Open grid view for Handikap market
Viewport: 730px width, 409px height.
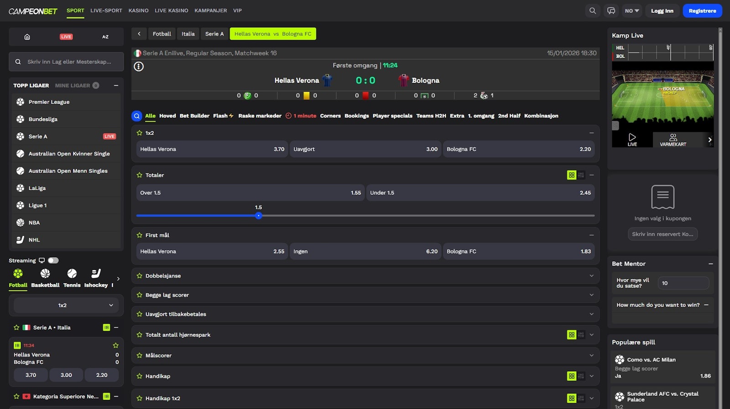[x=571, y=376]
